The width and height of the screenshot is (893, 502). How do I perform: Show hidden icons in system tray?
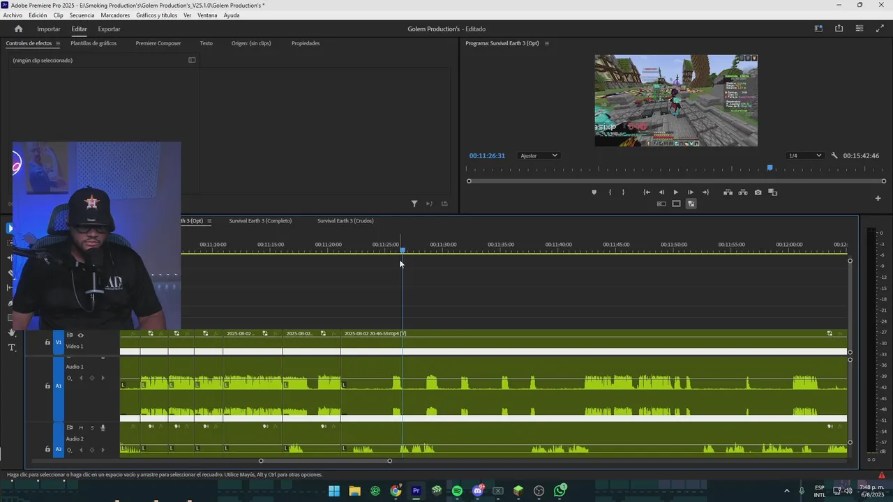click(787, 491)
